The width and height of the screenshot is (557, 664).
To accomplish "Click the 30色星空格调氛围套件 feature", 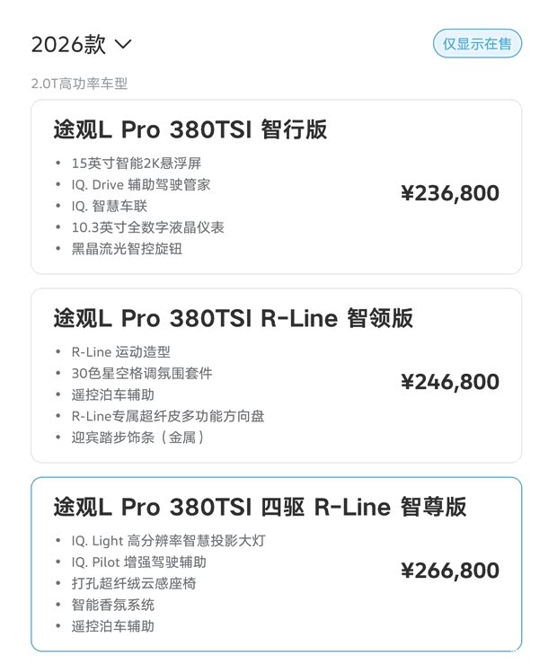I will click(x=142, y=373).
